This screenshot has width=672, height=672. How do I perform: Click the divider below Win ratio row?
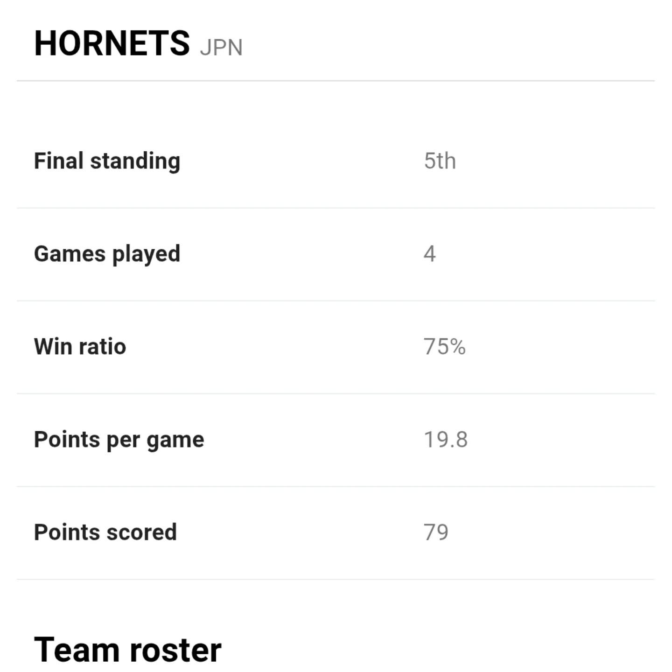click(x=336, y=394)
